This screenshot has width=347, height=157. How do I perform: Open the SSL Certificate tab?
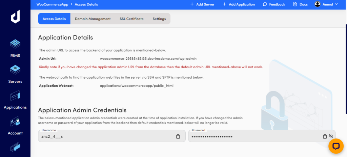pyautogui.click(x=131, y=19)
